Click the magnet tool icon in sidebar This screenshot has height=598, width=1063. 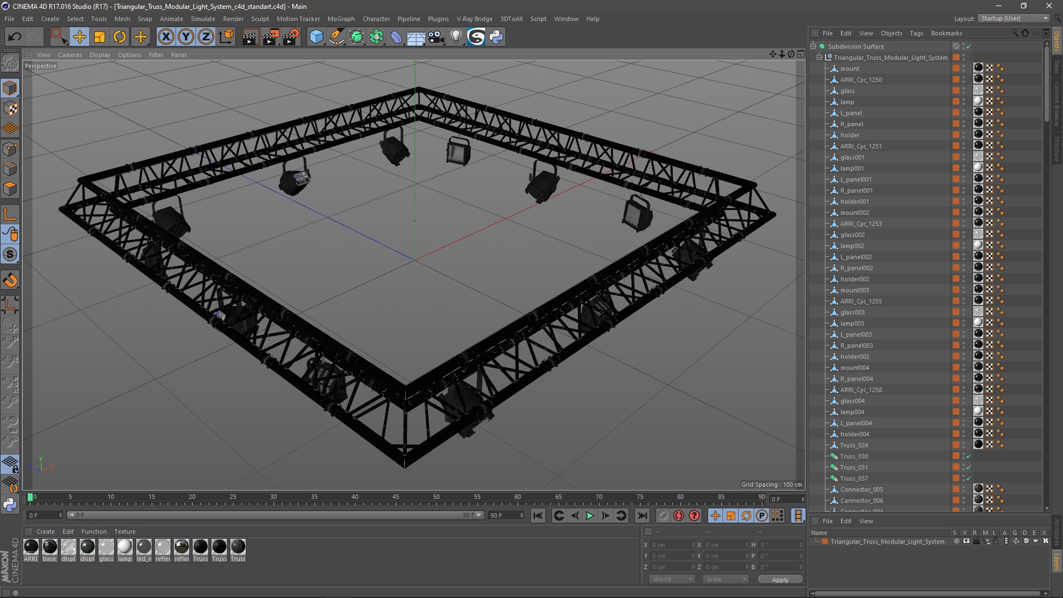click(10, 280)
